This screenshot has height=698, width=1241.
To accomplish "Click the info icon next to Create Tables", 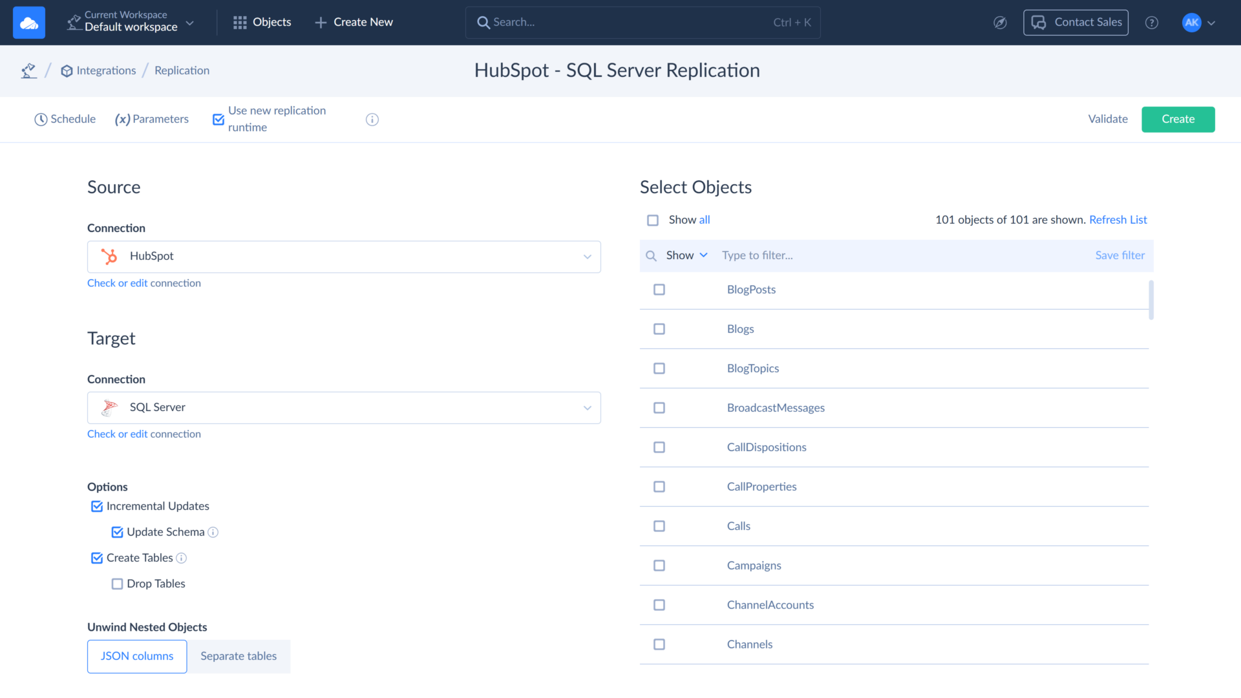I will pyautogui.click(x=182, y=558).
